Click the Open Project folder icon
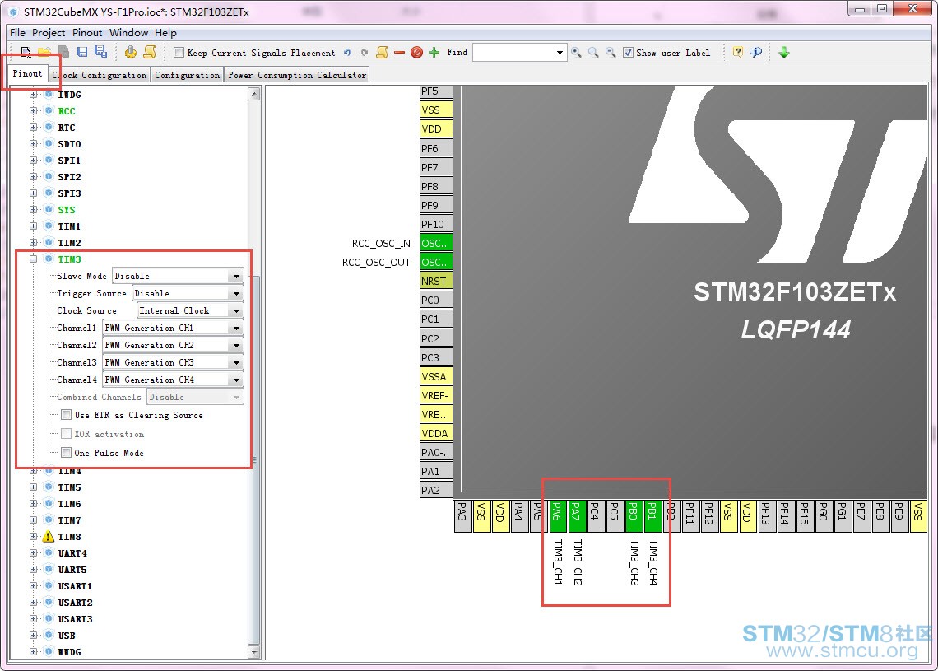This screenshot has height=671, width=938. click(x=44, y=52)
